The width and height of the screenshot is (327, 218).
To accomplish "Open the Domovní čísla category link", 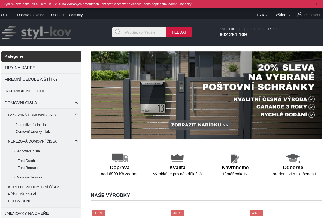I will 21,103.
